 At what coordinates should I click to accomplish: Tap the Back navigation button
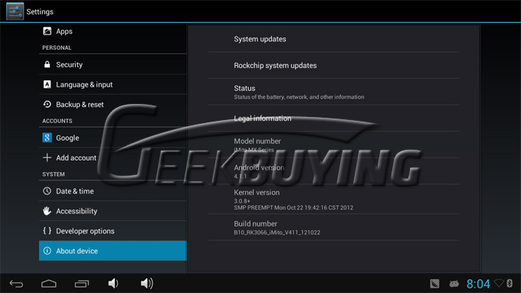click(x=16, y=284)
